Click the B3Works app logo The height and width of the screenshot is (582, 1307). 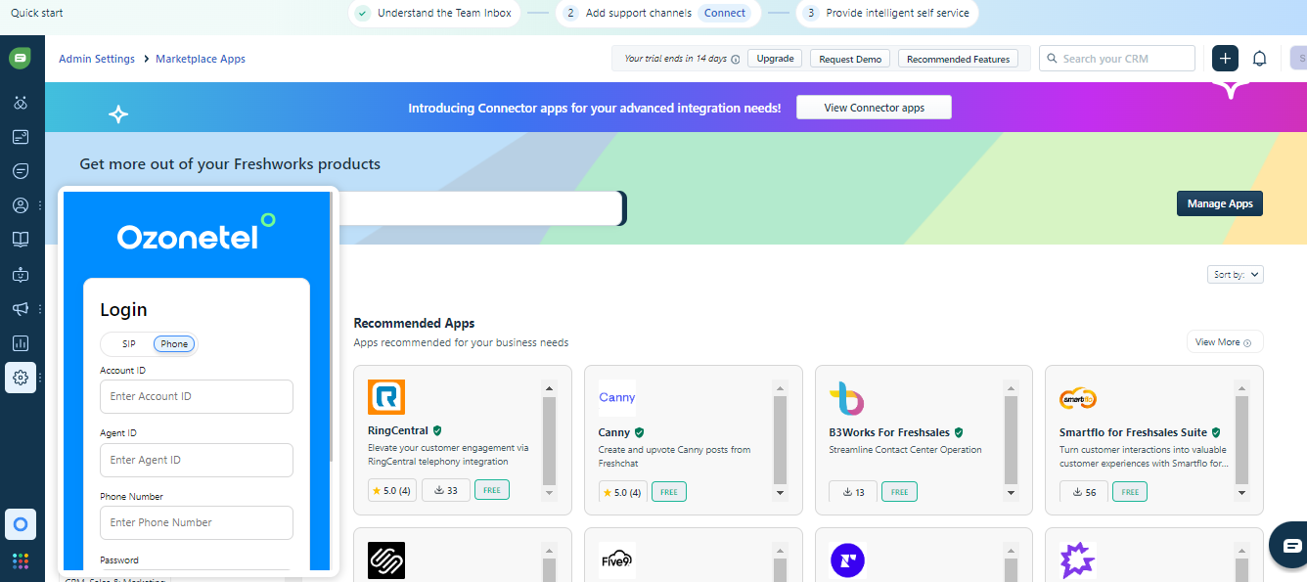847,397
